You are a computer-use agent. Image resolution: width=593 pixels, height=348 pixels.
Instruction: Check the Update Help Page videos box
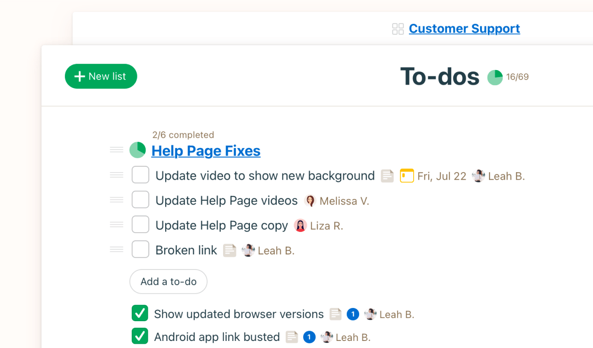pos(140,200)
